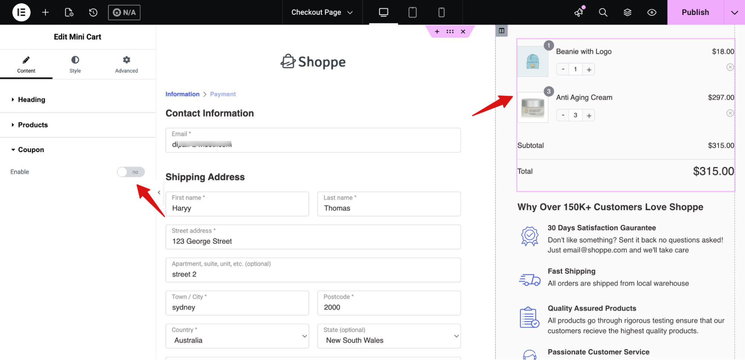Switch to the Style tab
This screenshot has width=745, height=360.
(x=75, y=64)
